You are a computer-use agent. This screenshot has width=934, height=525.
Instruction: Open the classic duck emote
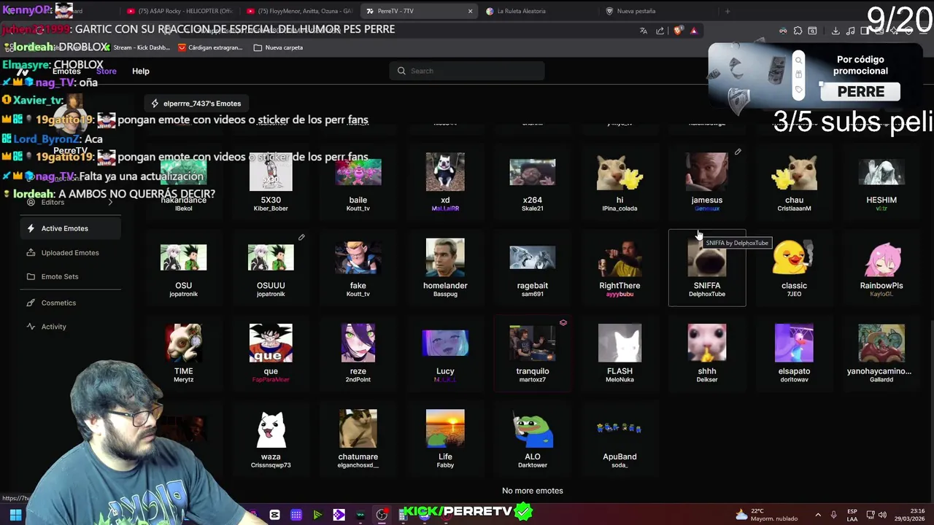coord(794,268)
